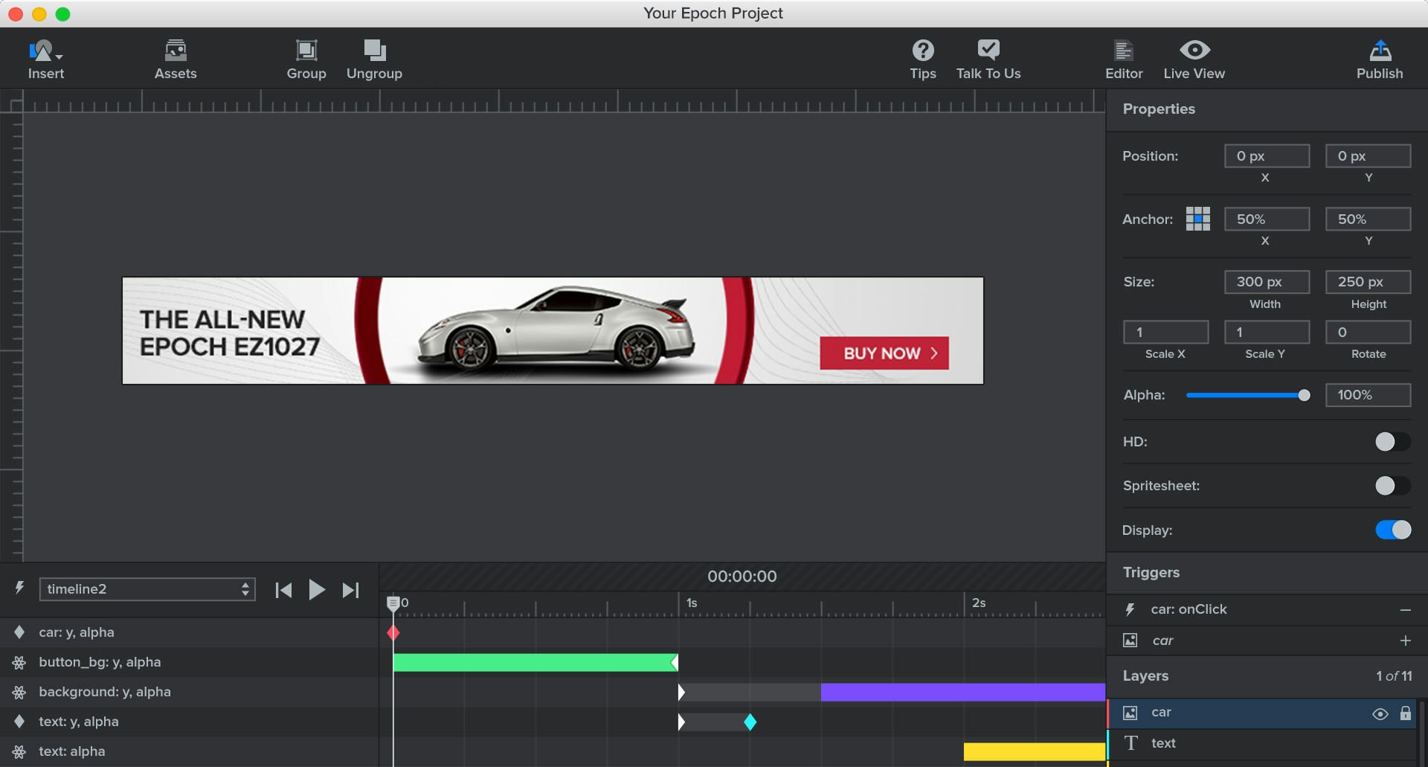
Task: Select the purple background animation bar
Action: click(963, 692)
